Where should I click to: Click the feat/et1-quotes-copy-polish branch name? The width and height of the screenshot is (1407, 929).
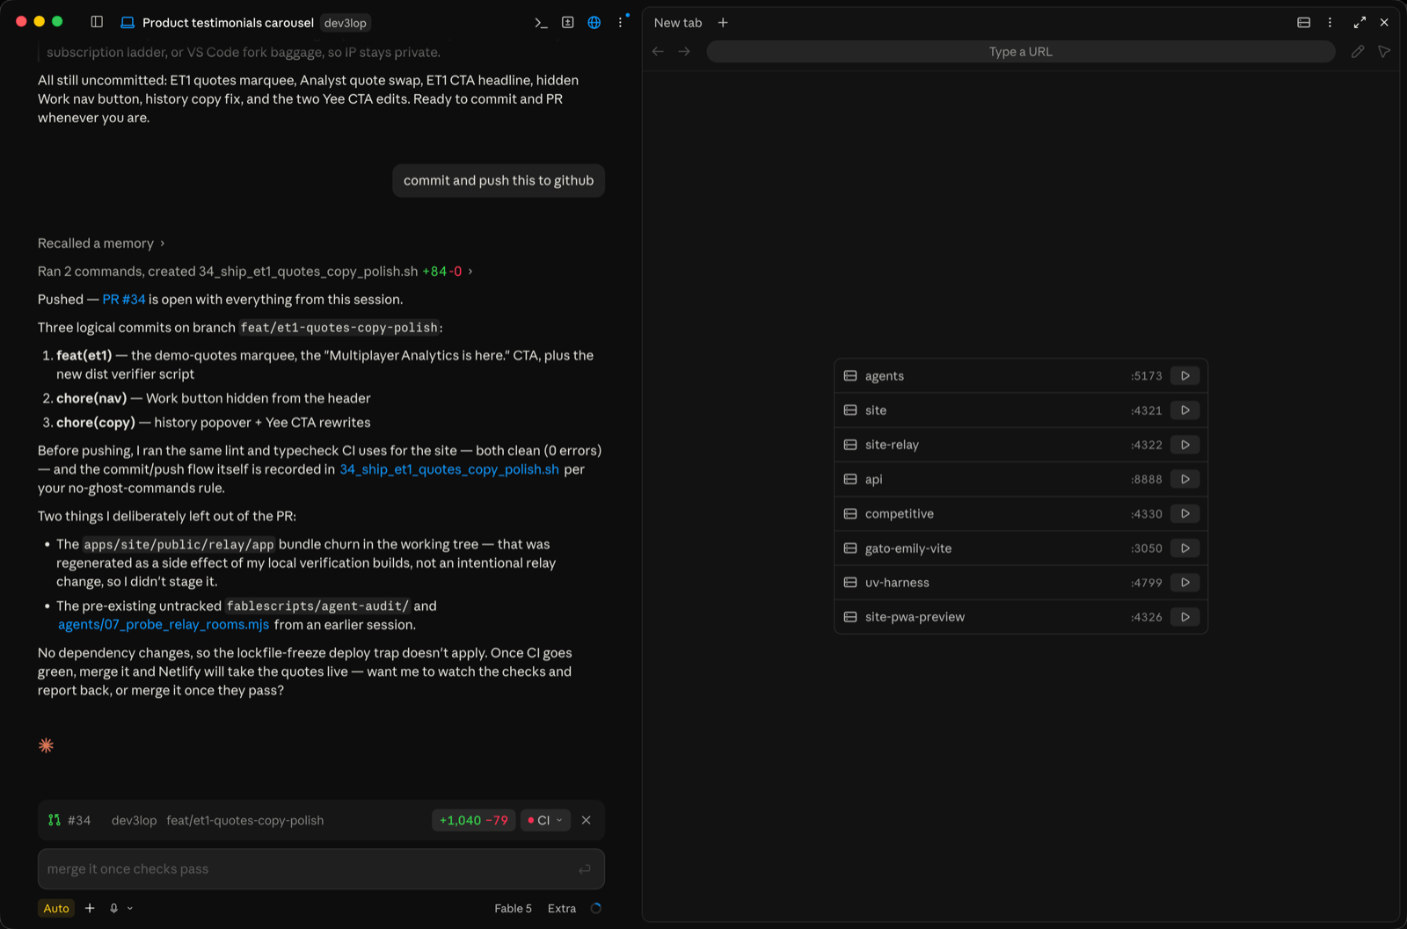click(245, 820)
